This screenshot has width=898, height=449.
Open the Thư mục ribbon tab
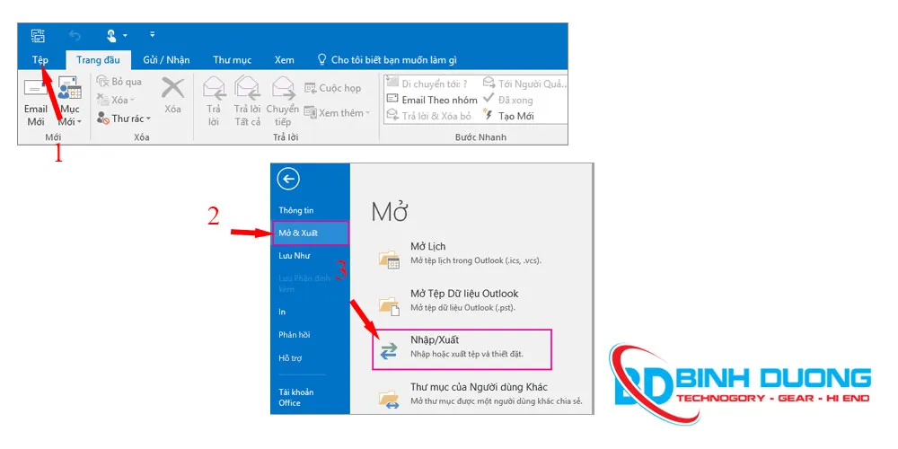point(232,60)
